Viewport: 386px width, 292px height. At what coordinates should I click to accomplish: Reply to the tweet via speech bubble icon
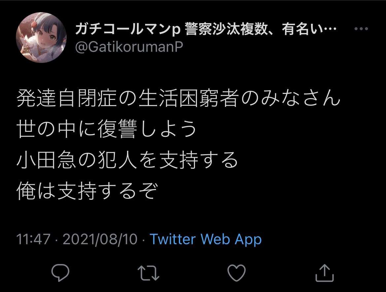coord(60,273)
